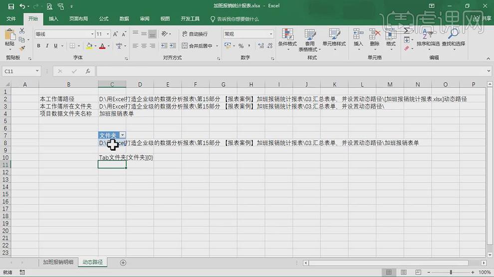Align text right
This screenshot has height=277, width=494.
coord(153,46)
